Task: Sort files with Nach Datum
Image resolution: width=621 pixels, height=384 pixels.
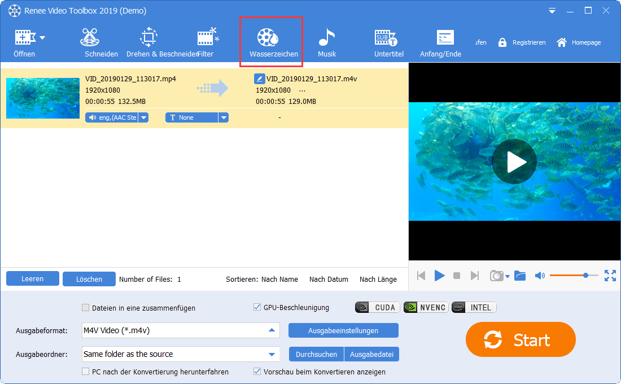Action: (329, 279)
